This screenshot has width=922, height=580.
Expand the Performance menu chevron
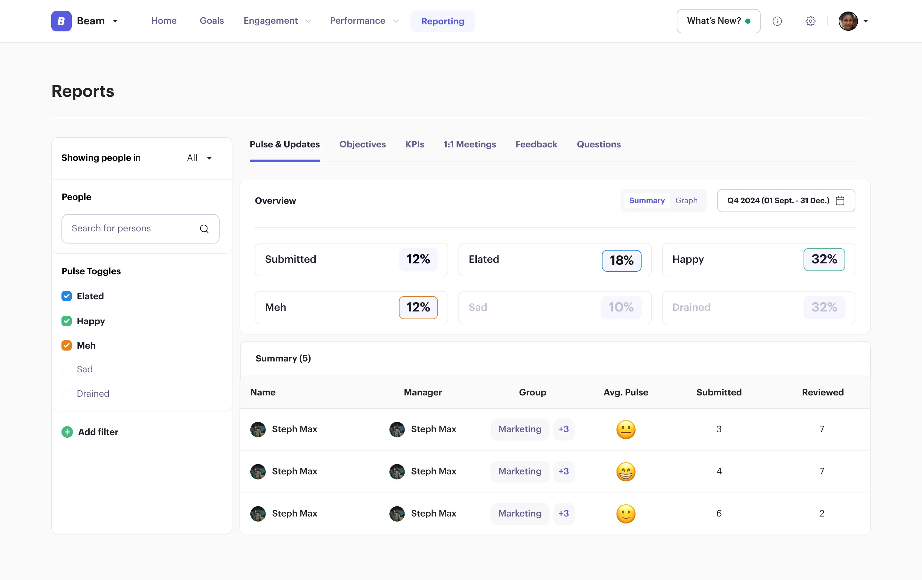pos(396,21)
